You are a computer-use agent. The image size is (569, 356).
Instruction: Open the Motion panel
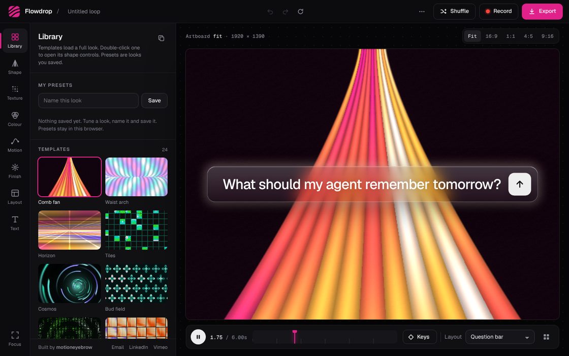pos(15,145)
